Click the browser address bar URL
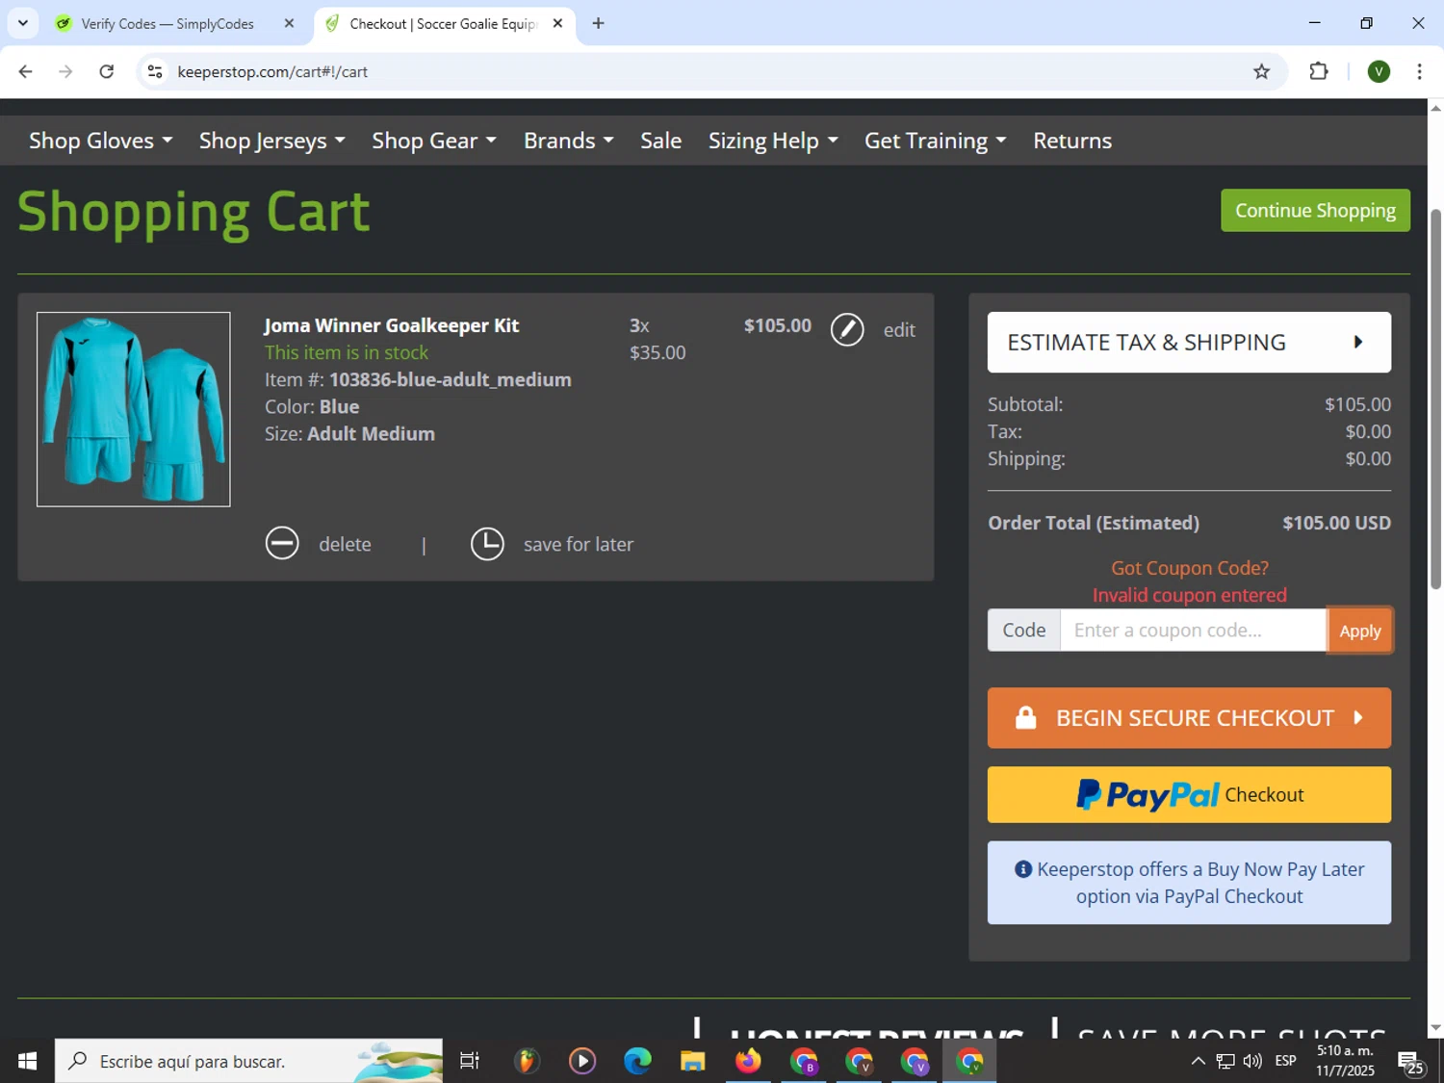 coord(272,71)
